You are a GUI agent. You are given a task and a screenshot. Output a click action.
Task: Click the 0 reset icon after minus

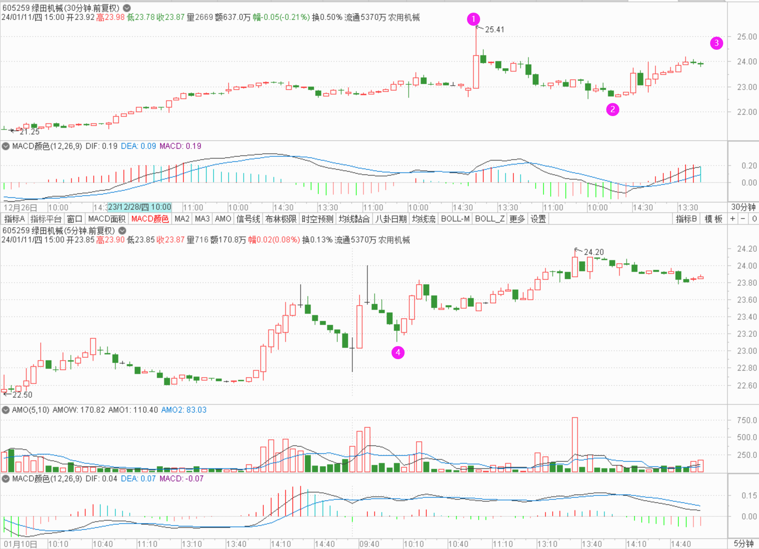[x=754, y=219]
